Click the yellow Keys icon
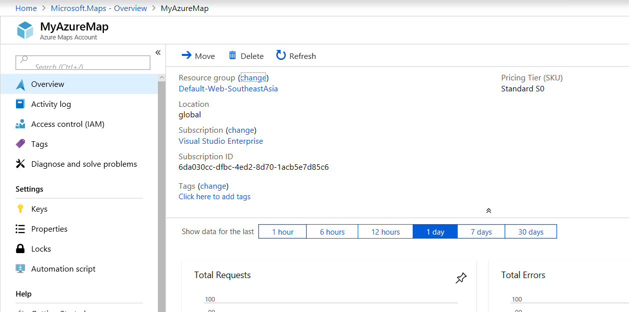This screenshot has width=629, height=312. click(x=20, y=209)
